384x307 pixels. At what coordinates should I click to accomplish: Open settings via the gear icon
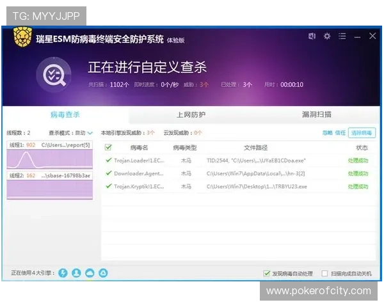[327, 36]
